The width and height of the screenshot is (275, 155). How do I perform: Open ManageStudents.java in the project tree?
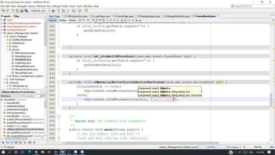pos(26,69)
